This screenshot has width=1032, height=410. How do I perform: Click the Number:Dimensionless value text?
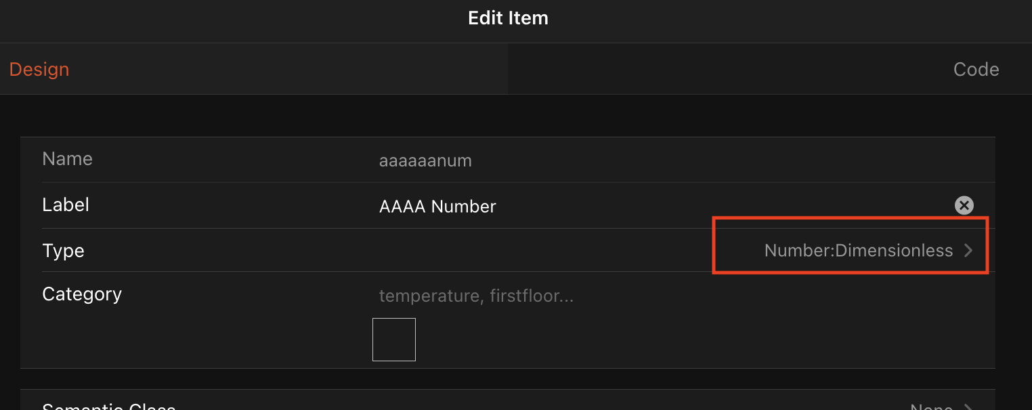pyautogui.click(x=858, y=251)
